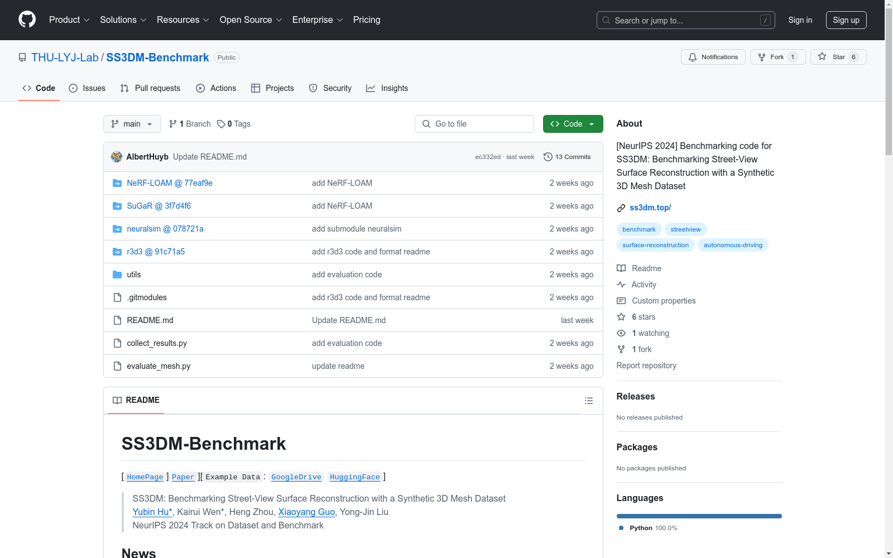Click the Custom properties icon
The width and height of the screenshot is (893, 558).
pyautogui.click(x=621, y=301)
